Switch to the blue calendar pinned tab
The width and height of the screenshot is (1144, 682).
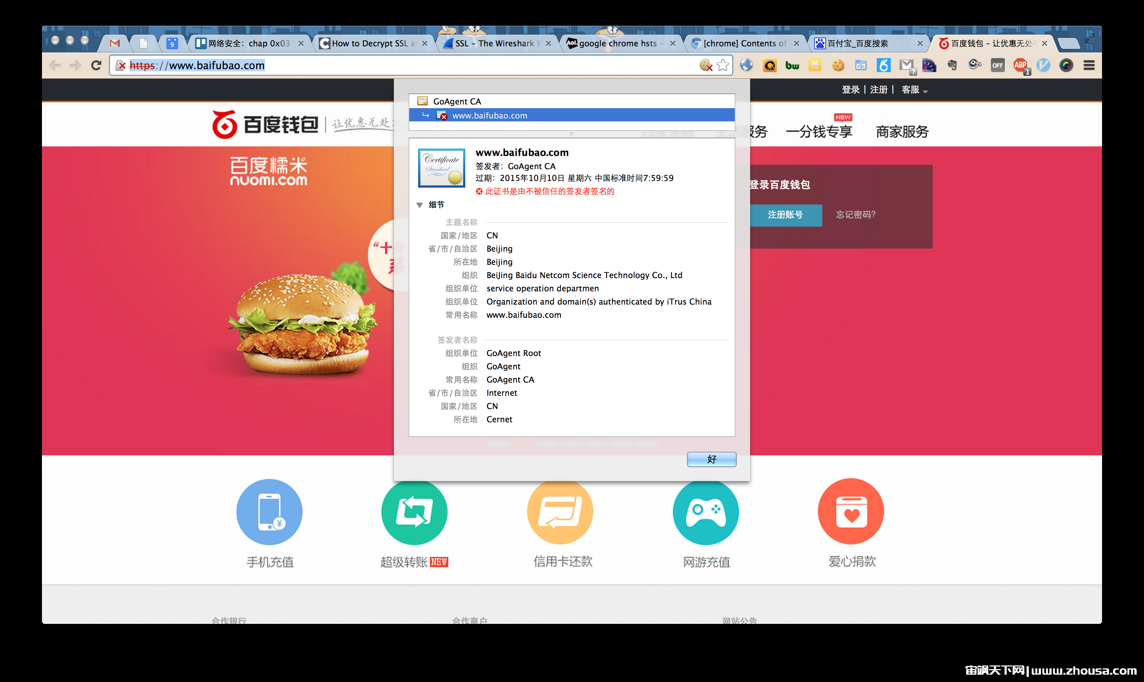tap(172, 43)
